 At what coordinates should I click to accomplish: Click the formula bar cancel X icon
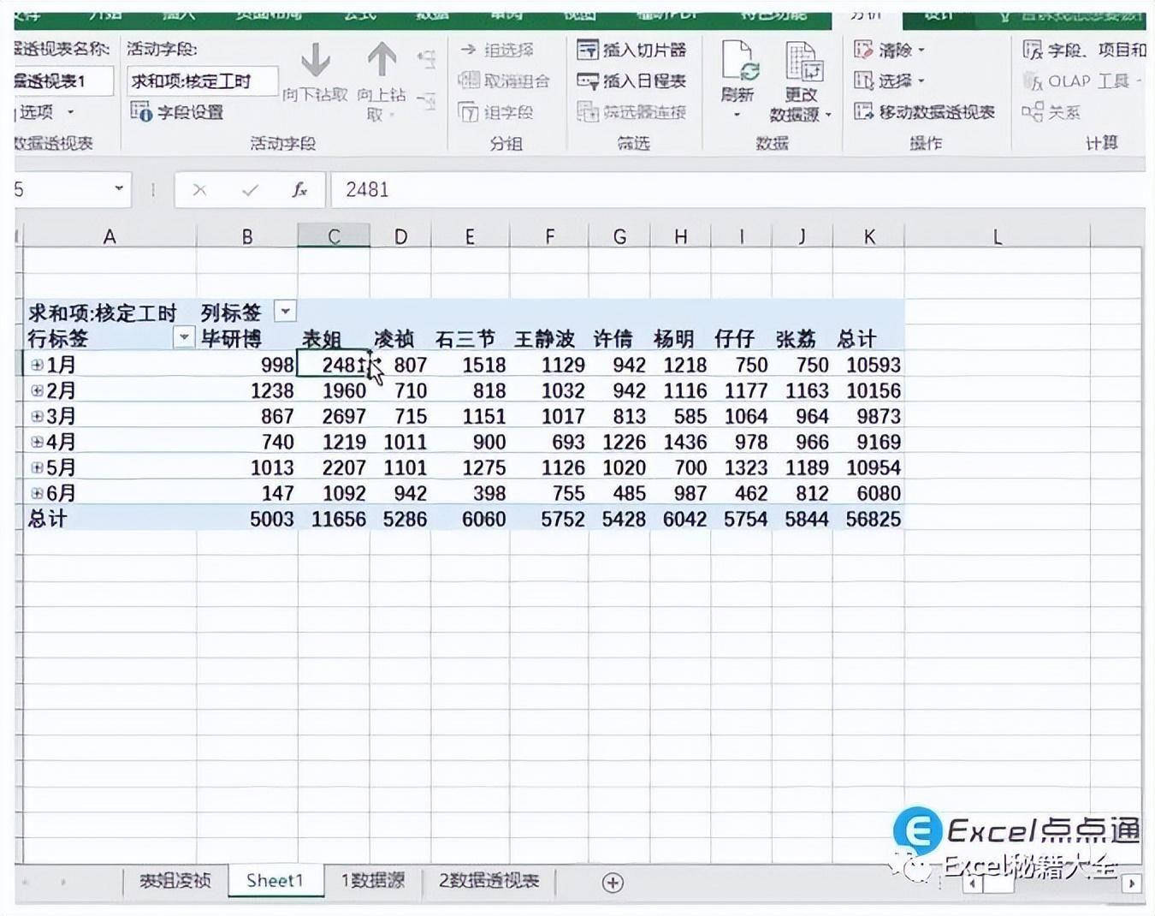(x=199, y=189)
